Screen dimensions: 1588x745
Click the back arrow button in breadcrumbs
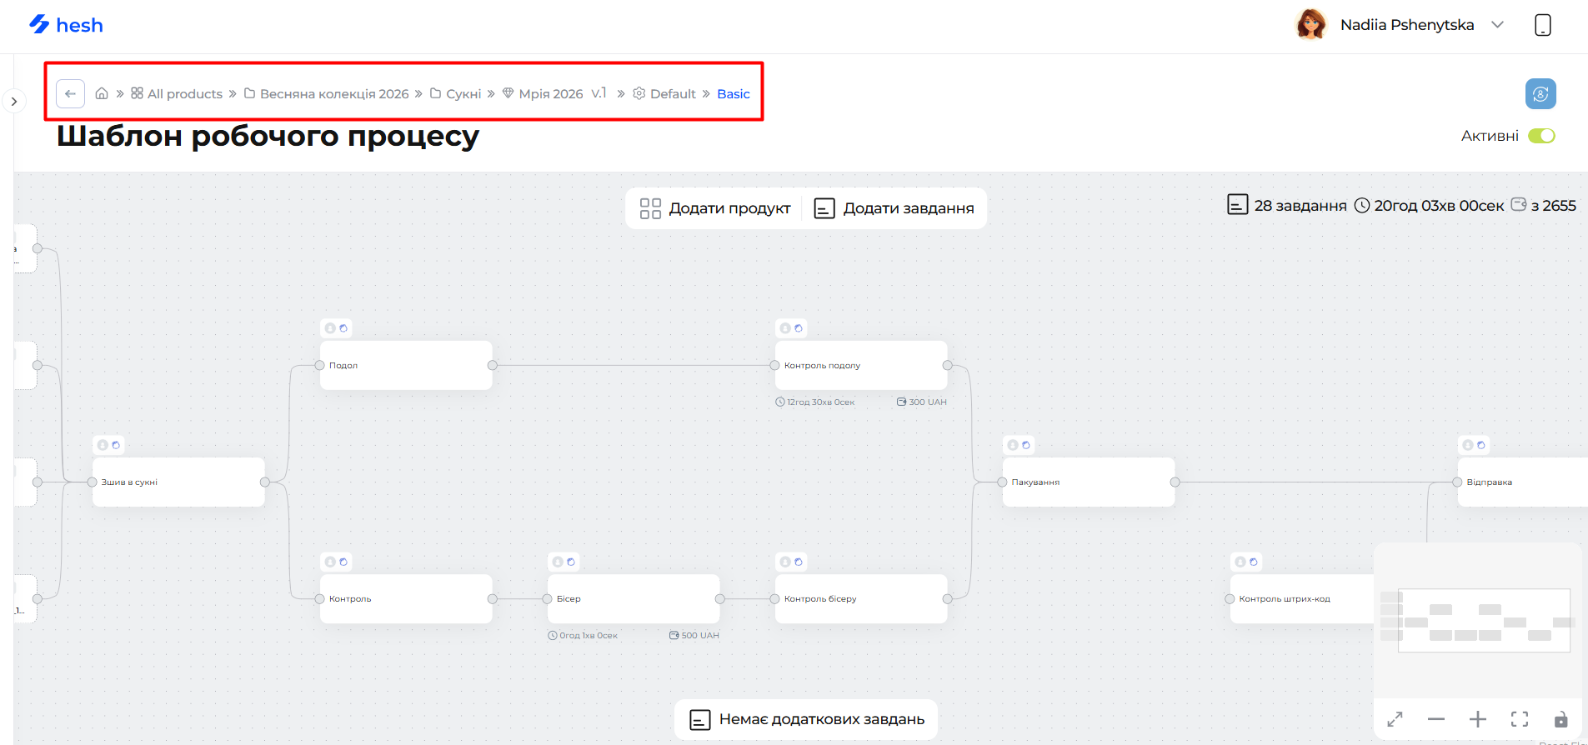click(71, 93)
